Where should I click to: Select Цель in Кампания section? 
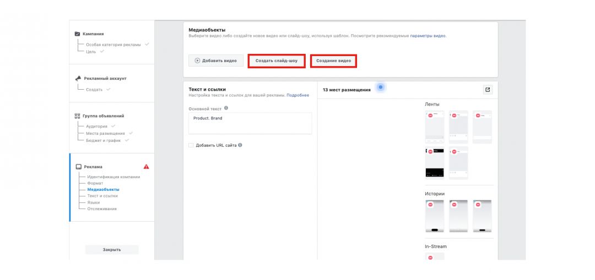tap(91, 52)
